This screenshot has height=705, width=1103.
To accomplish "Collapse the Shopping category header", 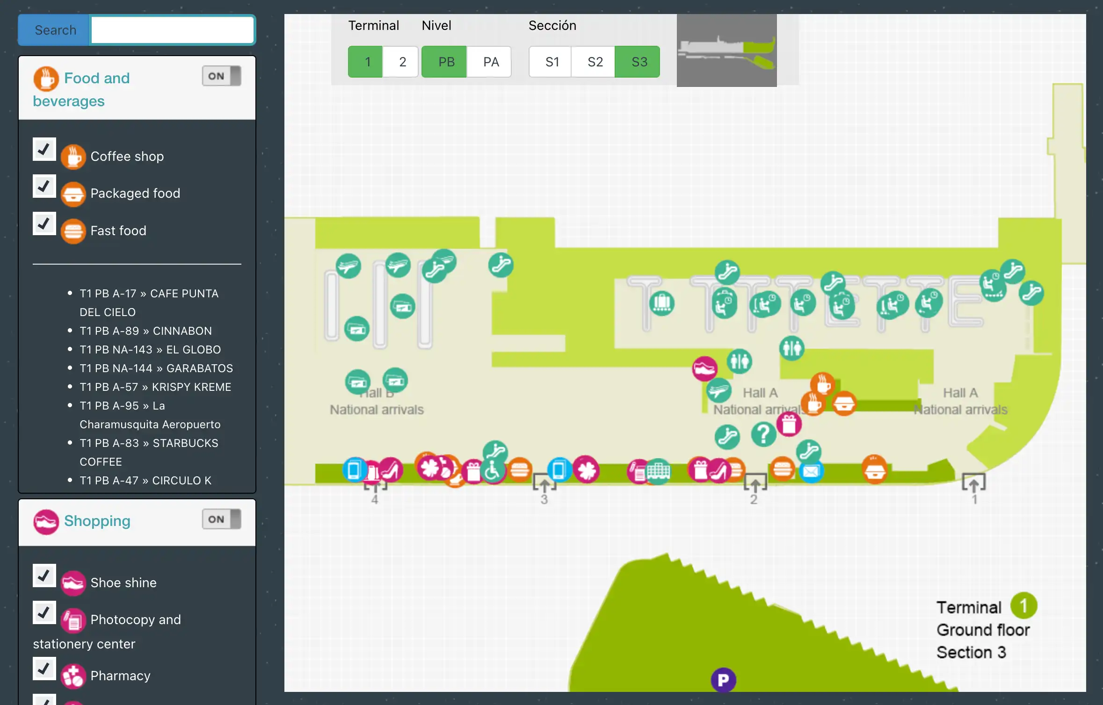I will click(x=97, y=521).
